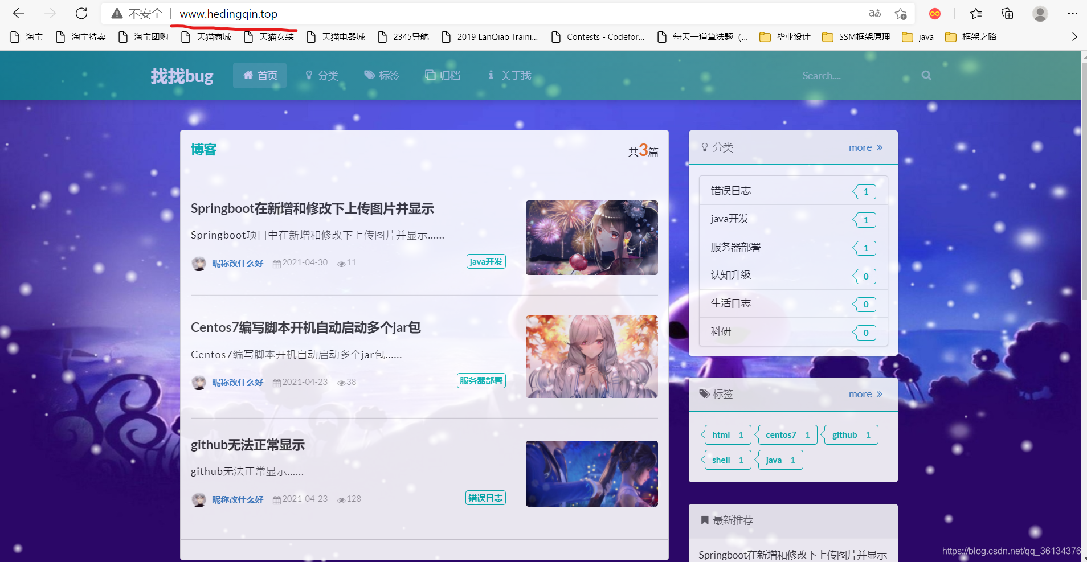Image resolution: width=1087 pixels, height=562 pixels.
Task: Click author avatar on the Springboot post
Action: pos(199,263)
